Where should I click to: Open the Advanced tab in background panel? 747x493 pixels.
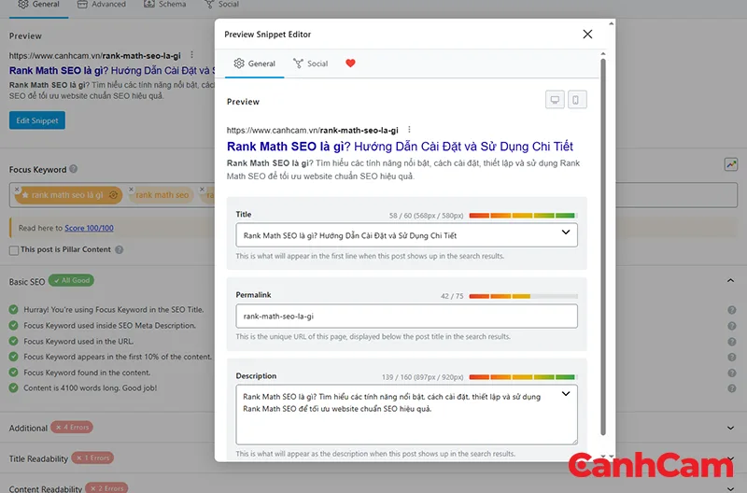[x=102, y=5]
